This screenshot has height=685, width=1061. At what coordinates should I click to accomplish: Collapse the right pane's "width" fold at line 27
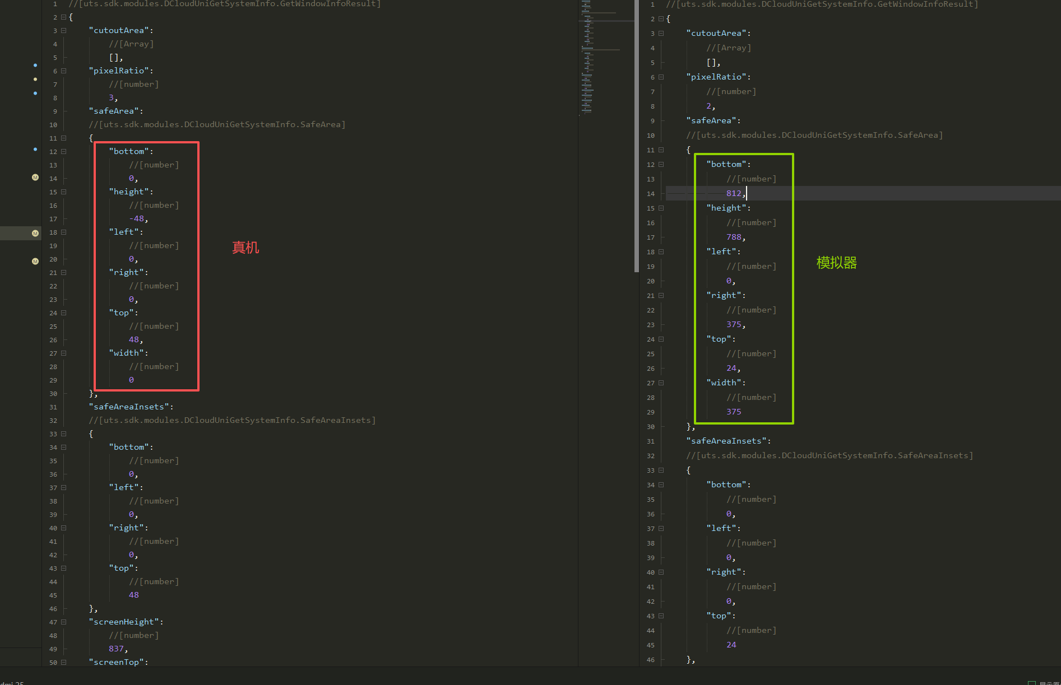[x=661, y=383]
